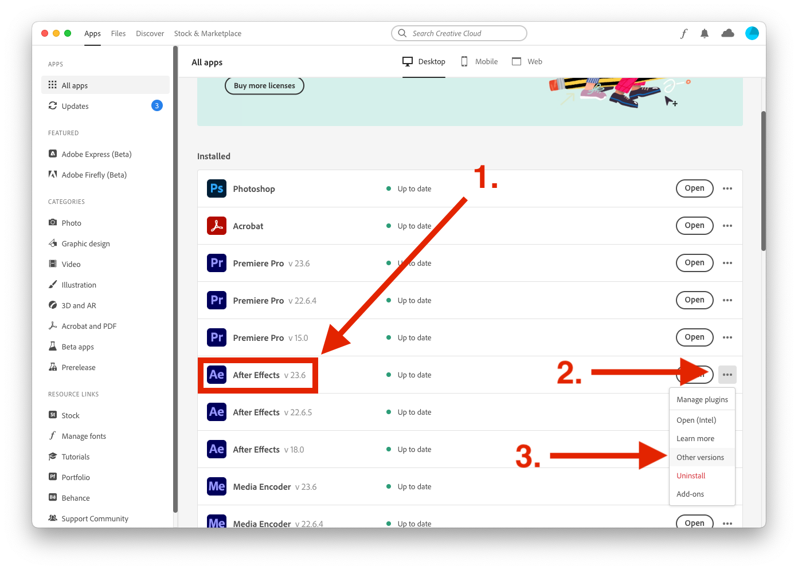Switch to the Discover tab
This screenshot has width=798, height=570.
click(x=150, y=34)
